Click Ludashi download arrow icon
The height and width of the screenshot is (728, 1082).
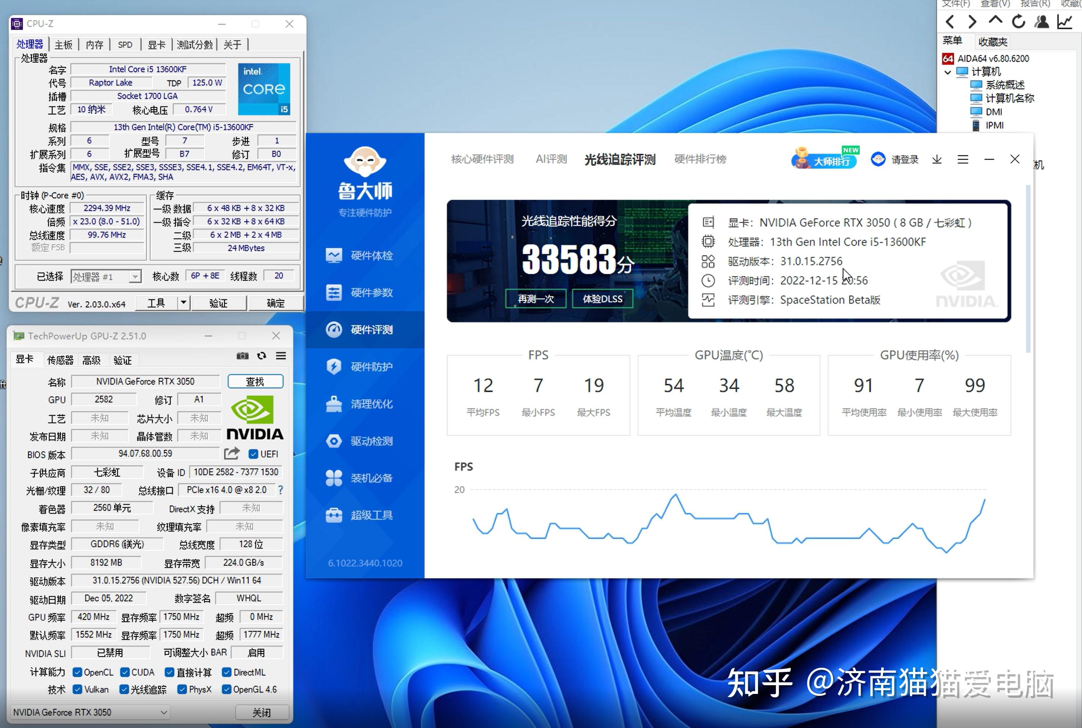pos(936,160)
